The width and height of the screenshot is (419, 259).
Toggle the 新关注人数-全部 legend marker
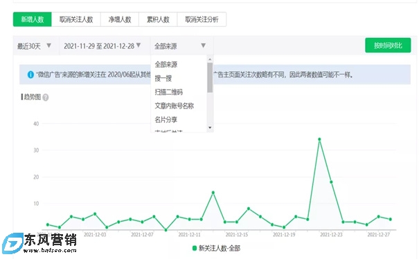[195, 248]
